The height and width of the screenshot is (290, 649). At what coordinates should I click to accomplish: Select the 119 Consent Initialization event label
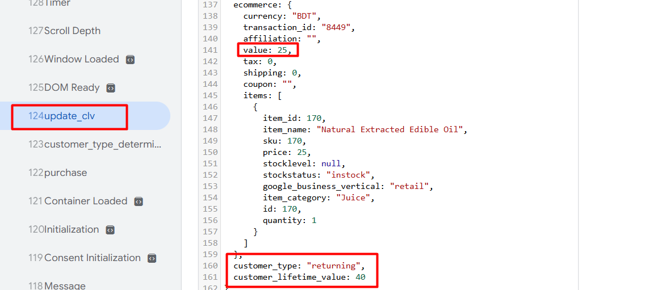click(85, 258)
